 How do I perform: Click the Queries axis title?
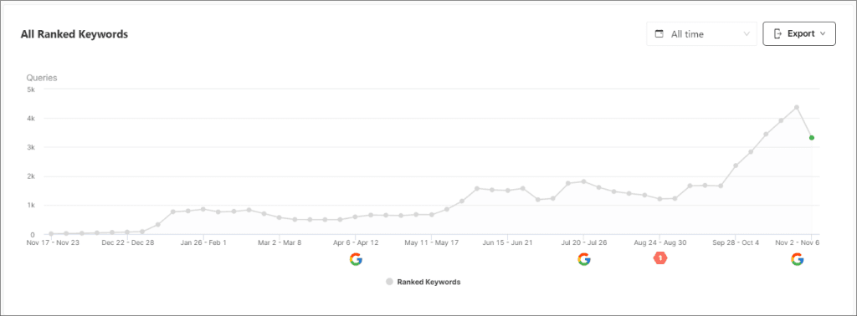tap(42, 78)
